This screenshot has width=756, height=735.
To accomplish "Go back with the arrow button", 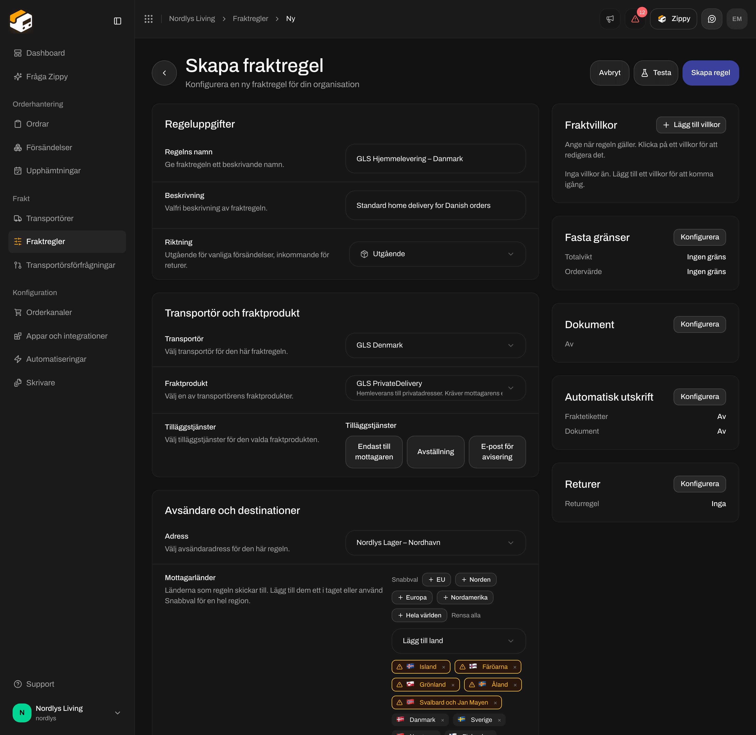I will pos(164,72).
